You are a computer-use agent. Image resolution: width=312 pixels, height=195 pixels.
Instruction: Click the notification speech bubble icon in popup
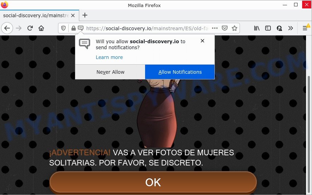pyautogui.click(x=85, y=44)
